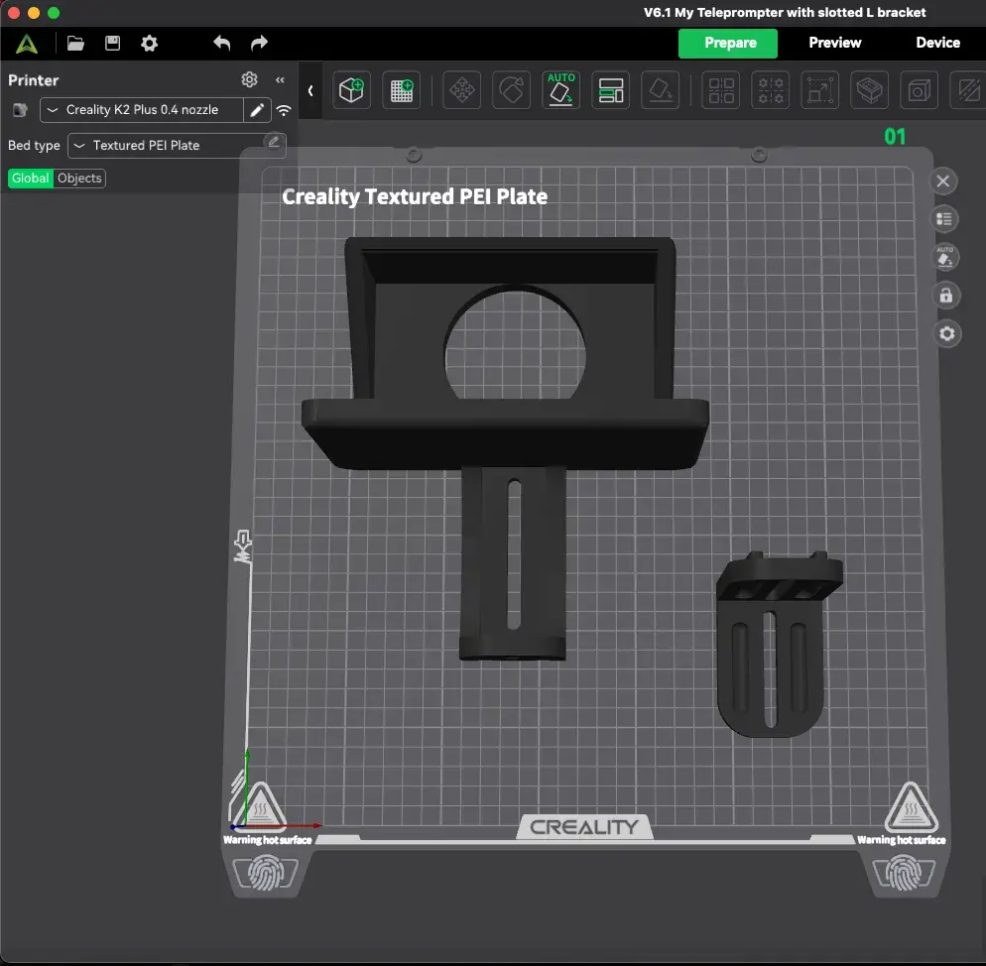Viewport: 986px width, 966px height.
Task: Select Global settings mode
Action: [31, 179]
